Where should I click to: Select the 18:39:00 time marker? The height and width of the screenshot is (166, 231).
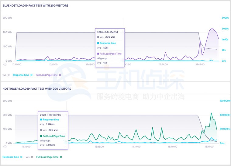(x=136, y=147)
